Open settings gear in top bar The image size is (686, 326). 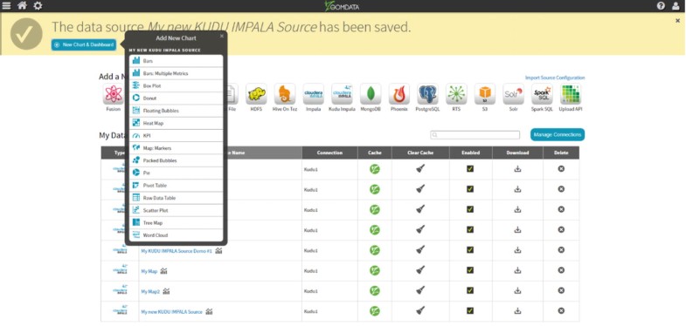pos(38,6)
